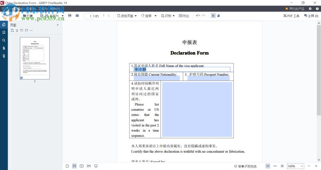Rotate page left in Pages panel

pos(22,30)
